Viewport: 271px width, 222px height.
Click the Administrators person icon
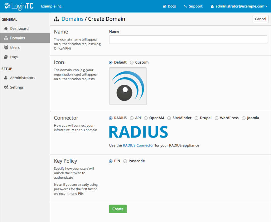click(x=6, y=78)
